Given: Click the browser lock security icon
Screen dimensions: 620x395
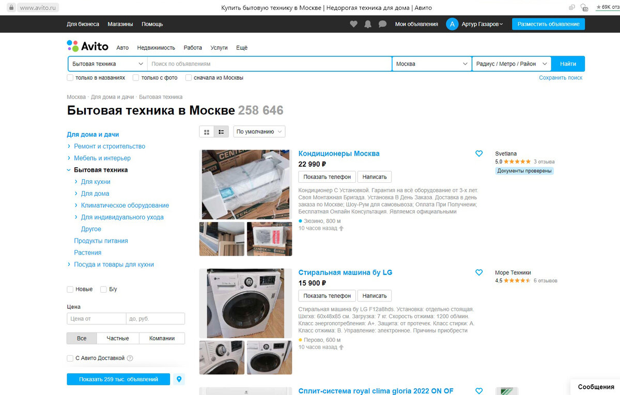Looking at the screenshot, I should 11,8.
